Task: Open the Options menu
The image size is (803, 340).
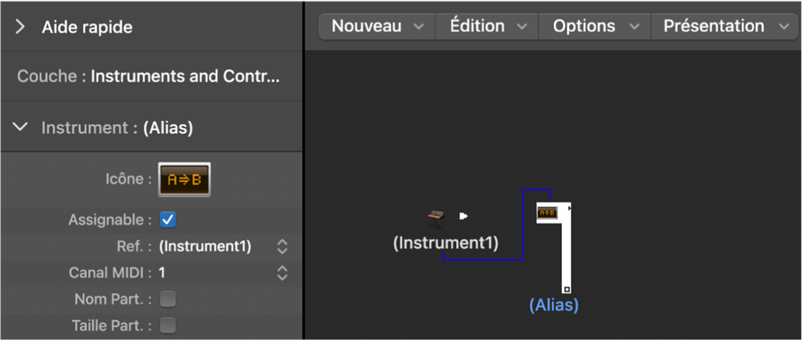Action: pos(595,27)
